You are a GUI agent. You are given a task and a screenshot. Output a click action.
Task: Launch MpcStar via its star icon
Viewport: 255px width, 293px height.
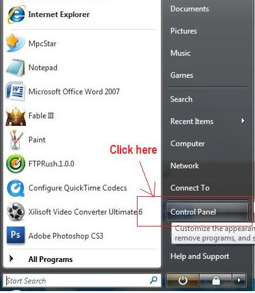click(x=15, y=43)
